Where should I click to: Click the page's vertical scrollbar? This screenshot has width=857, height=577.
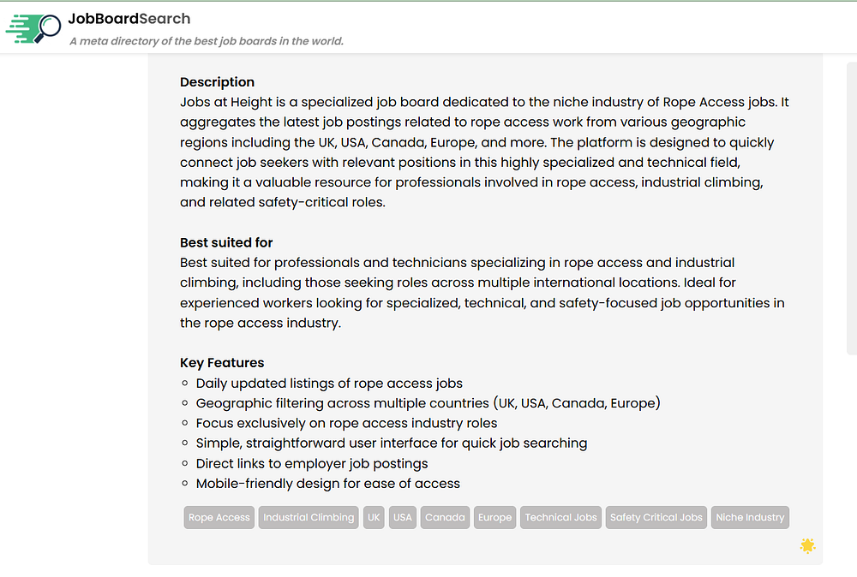coord(851,205)
